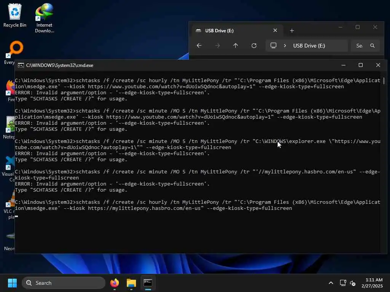This screenshot has width=390, height=292.
Task: Click the This PC monitor icon in the address bar
Action: 273,46
